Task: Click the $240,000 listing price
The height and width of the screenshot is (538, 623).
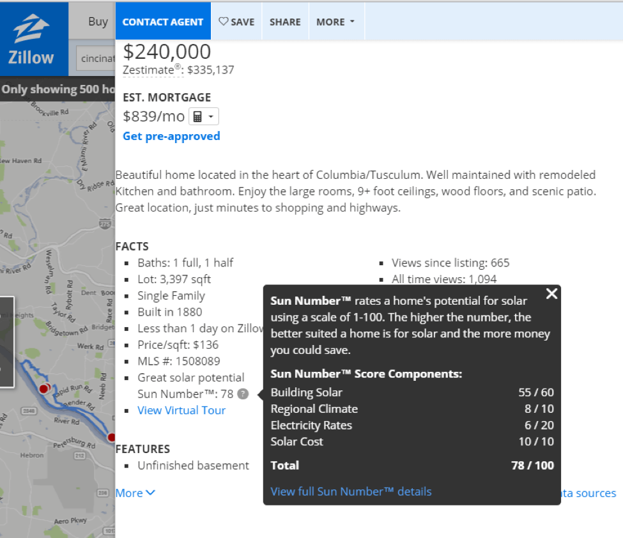Action: pos(167,52)
